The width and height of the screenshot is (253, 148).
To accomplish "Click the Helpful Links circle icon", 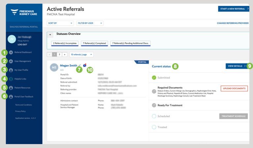I will 11,79.
